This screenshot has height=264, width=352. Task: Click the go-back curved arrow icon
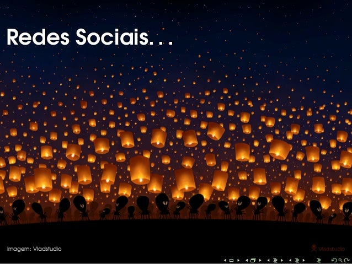tap(334, 260)
